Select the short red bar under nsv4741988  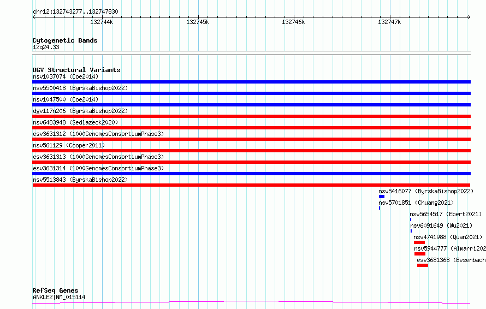(x=419, y=242)
